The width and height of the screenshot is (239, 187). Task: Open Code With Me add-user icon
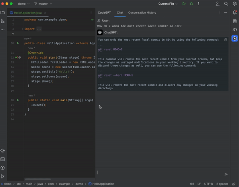pyautogui.click(x=217, y=4)
